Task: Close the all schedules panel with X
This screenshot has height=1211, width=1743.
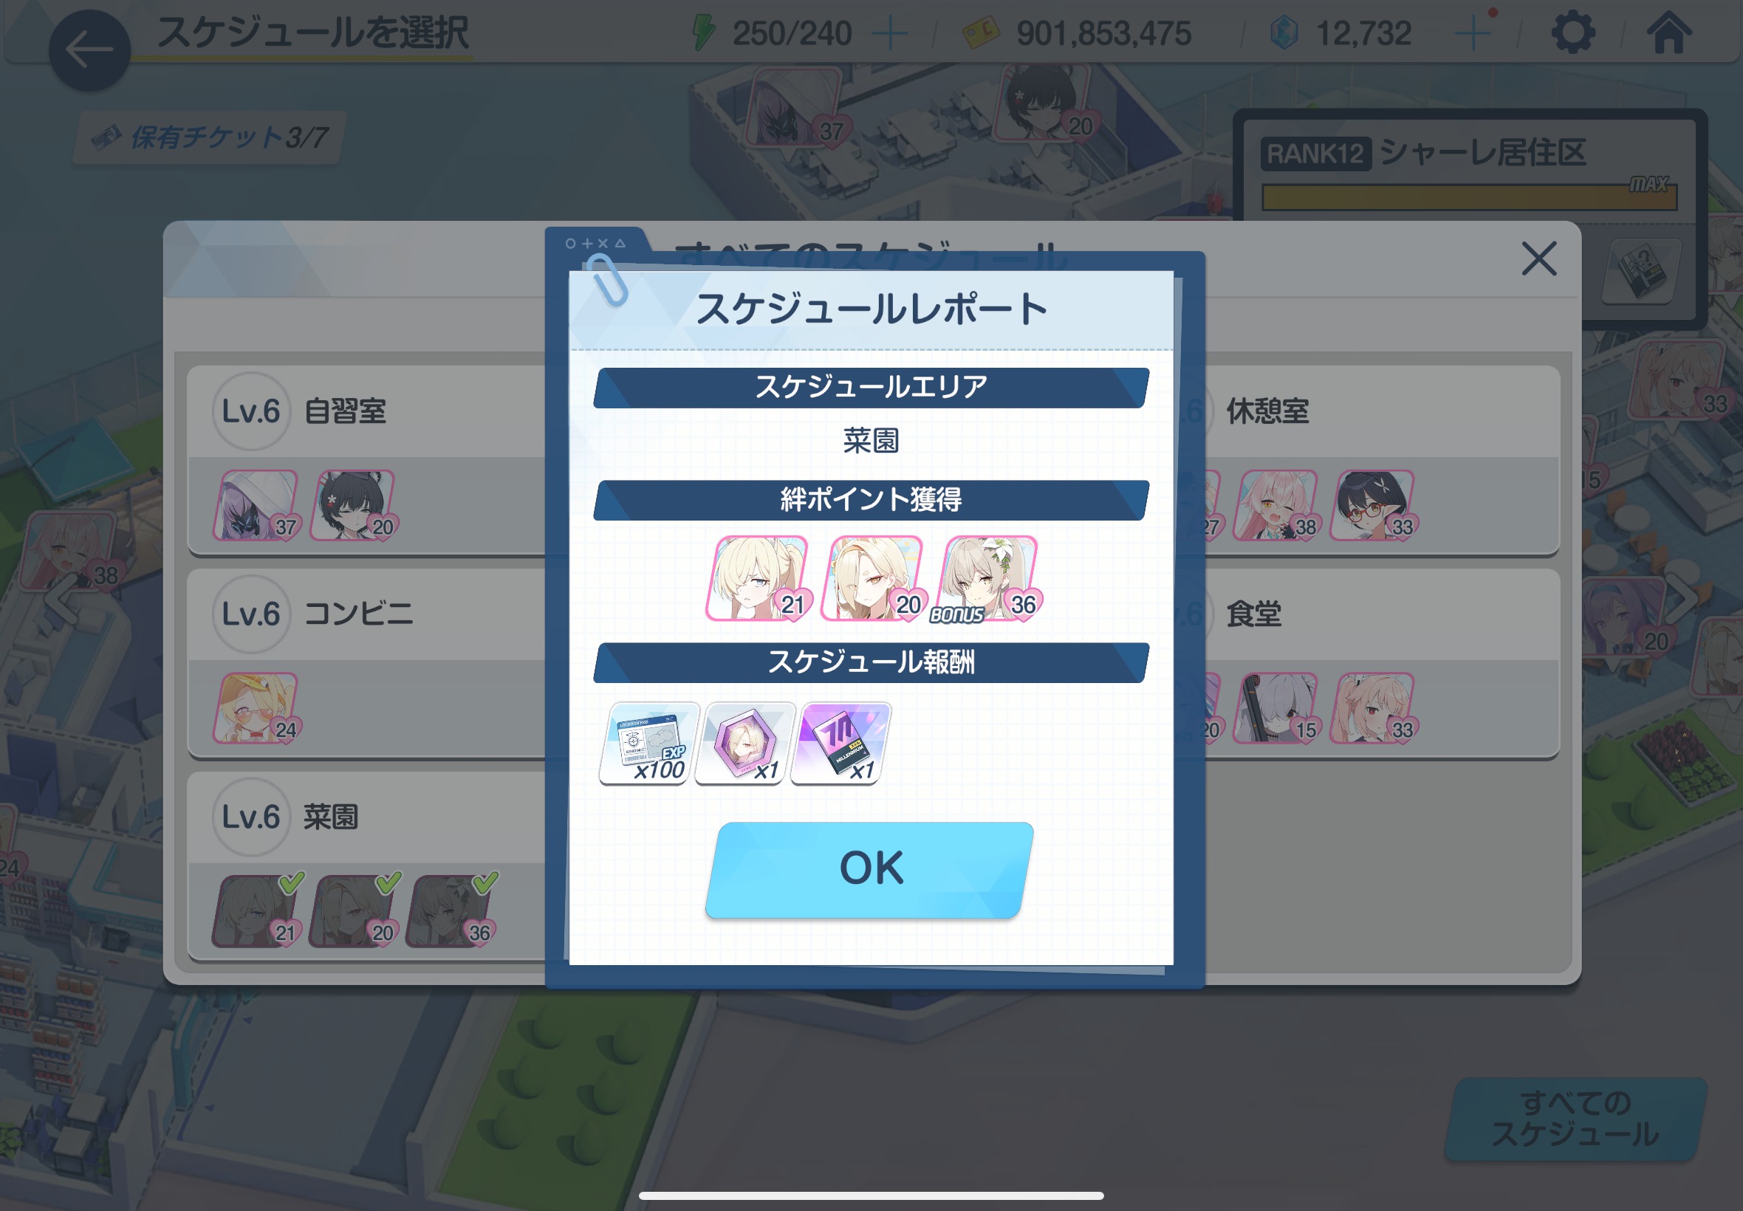Action: (1538, 258)
